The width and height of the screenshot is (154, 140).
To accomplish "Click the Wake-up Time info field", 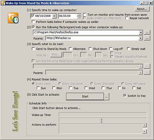I will 103,115.
